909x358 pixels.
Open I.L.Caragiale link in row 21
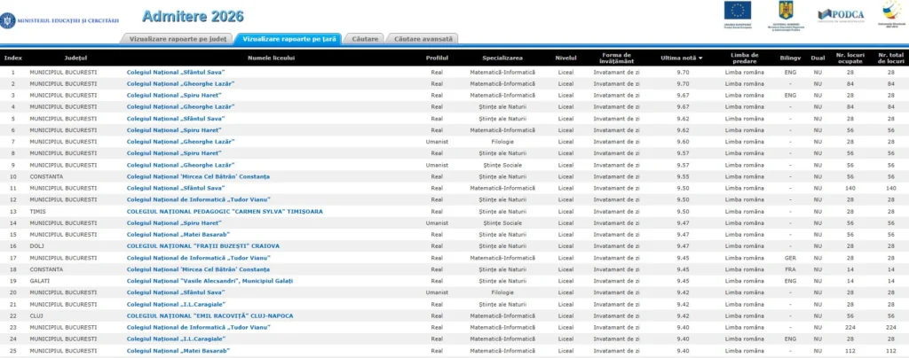coord(177,304)
